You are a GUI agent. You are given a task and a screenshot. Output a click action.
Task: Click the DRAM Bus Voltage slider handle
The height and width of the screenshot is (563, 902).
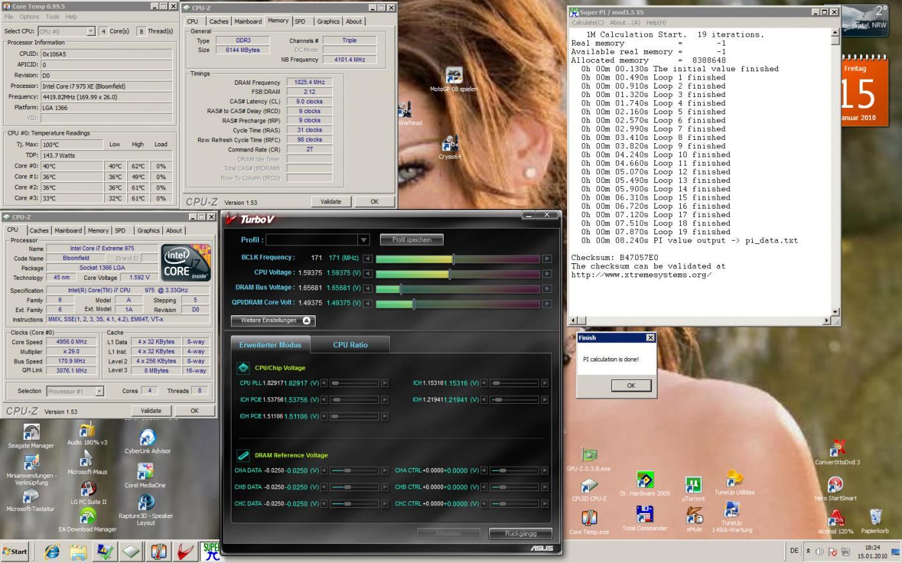tap(401, 289)
